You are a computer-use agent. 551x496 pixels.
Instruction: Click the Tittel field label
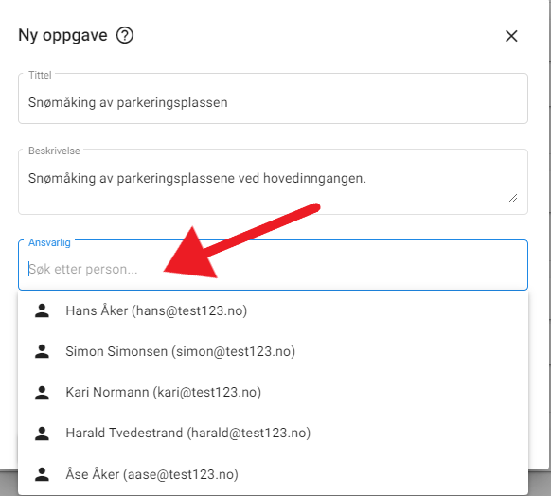[40, 75]
